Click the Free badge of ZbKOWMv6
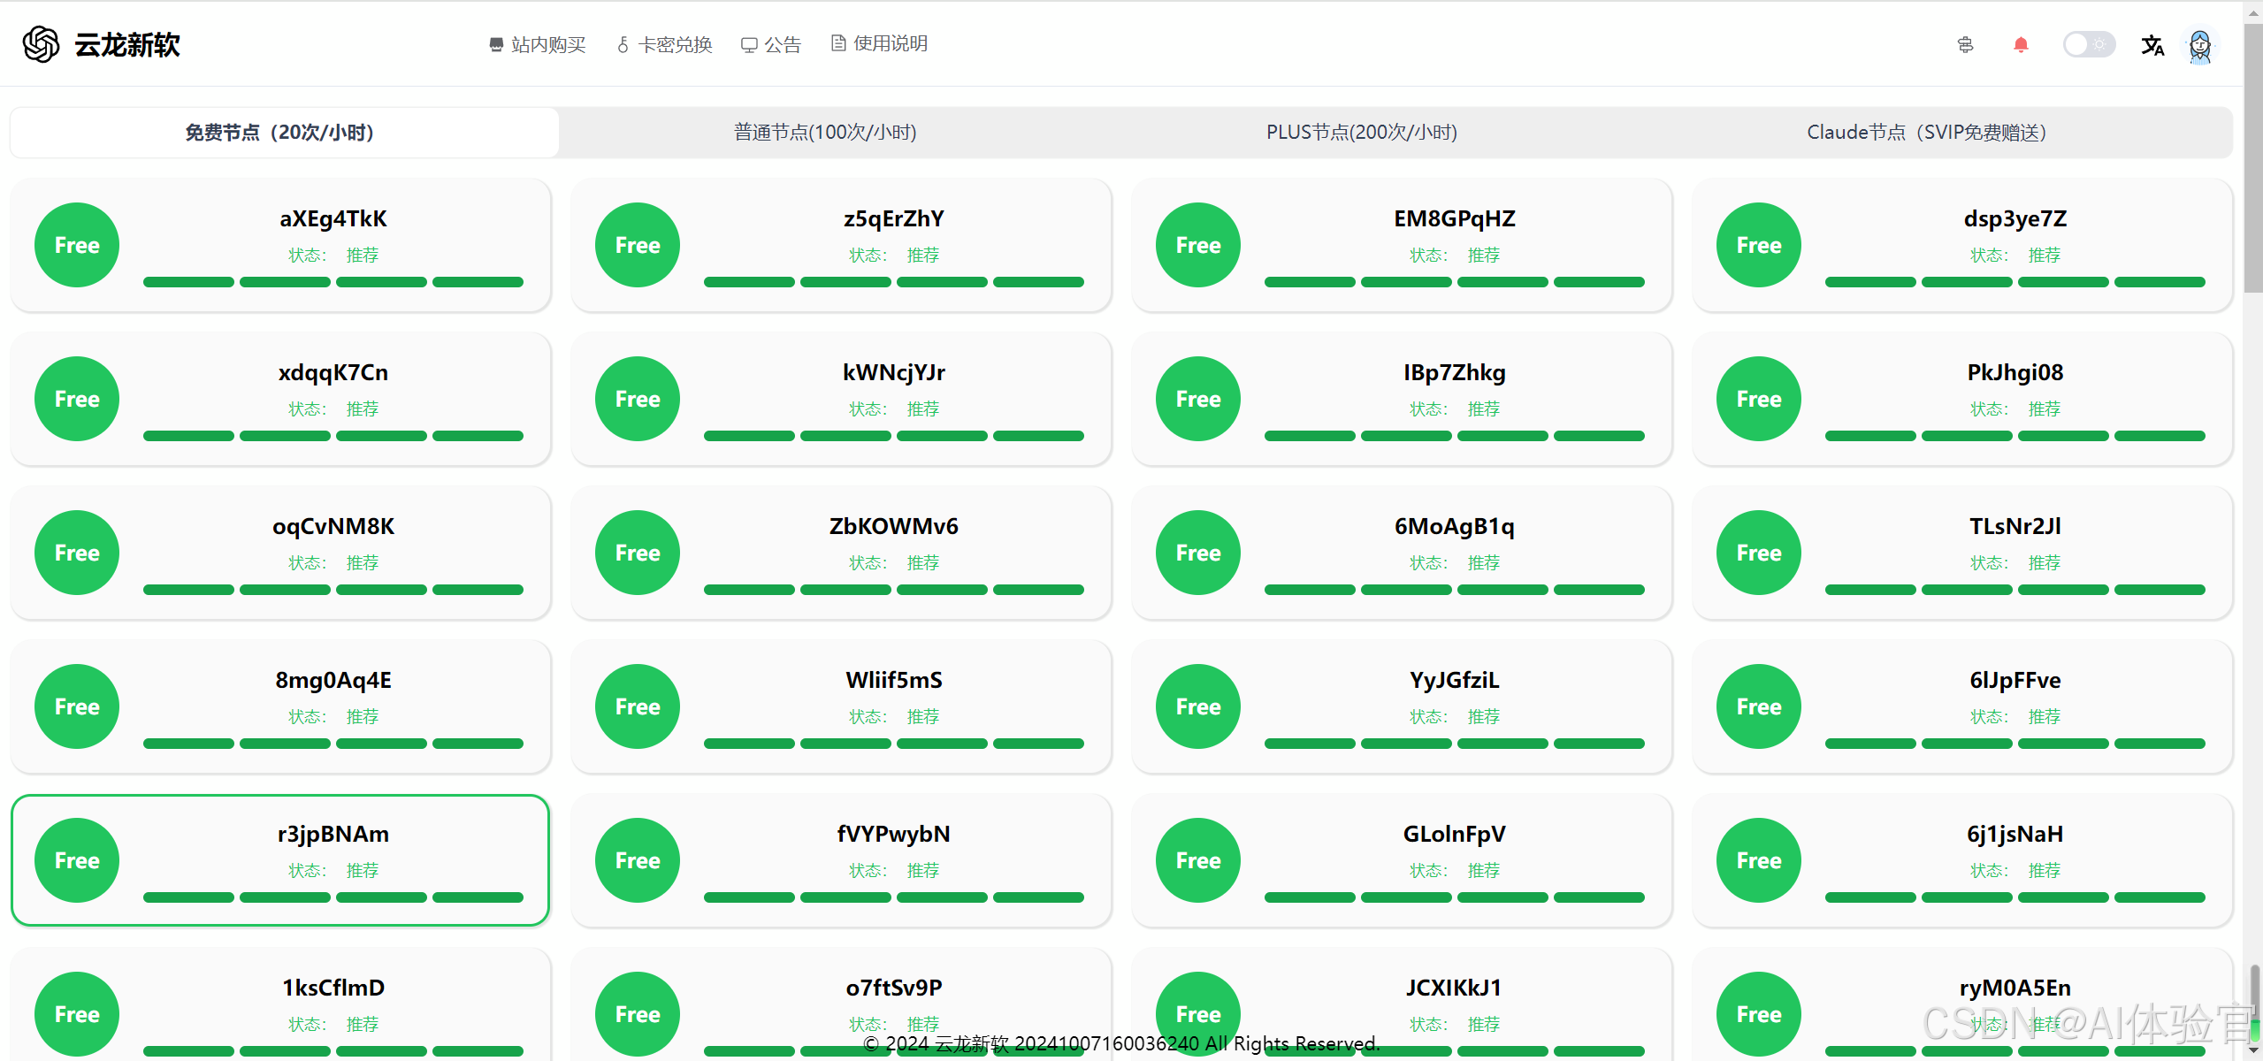This screenshot has height=1061, width=2263. [x=637, y=553]
